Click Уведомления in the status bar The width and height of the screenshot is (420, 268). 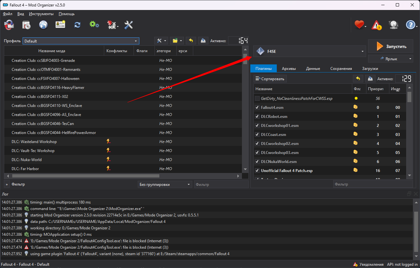(368, 264)
